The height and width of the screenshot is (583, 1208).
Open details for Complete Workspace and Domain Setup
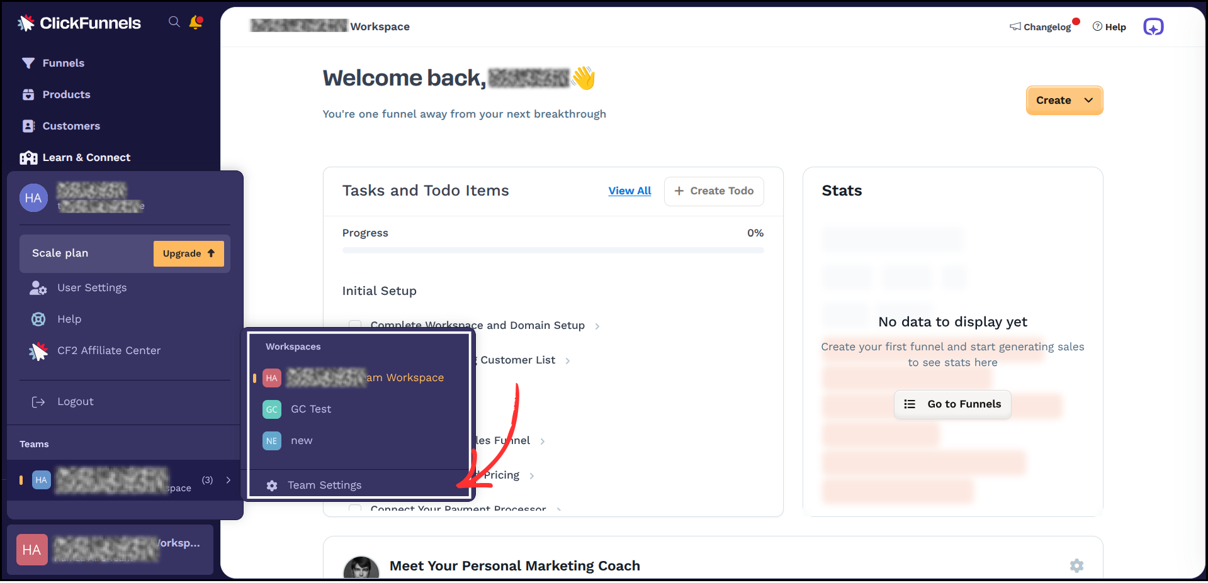click(596, 326)
